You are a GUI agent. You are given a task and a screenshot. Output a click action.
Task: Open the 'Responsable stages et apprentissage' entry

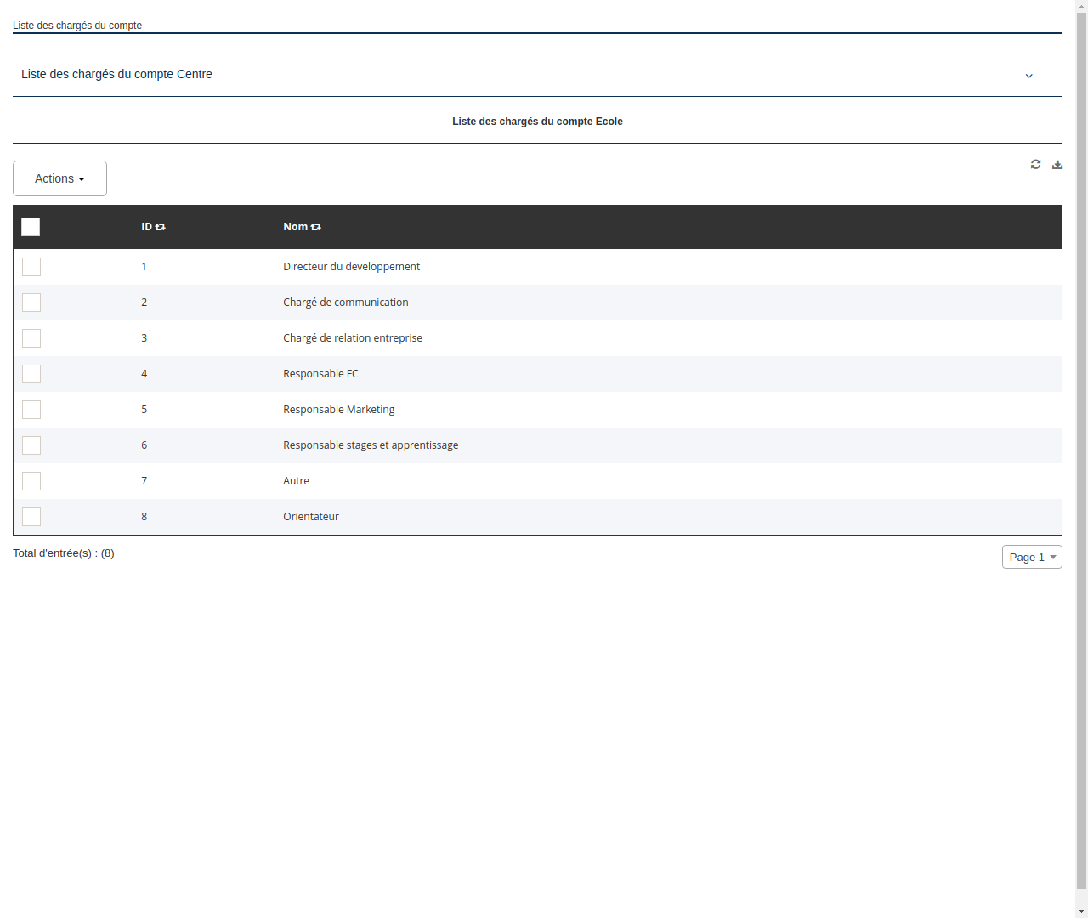tap(371, 445)
